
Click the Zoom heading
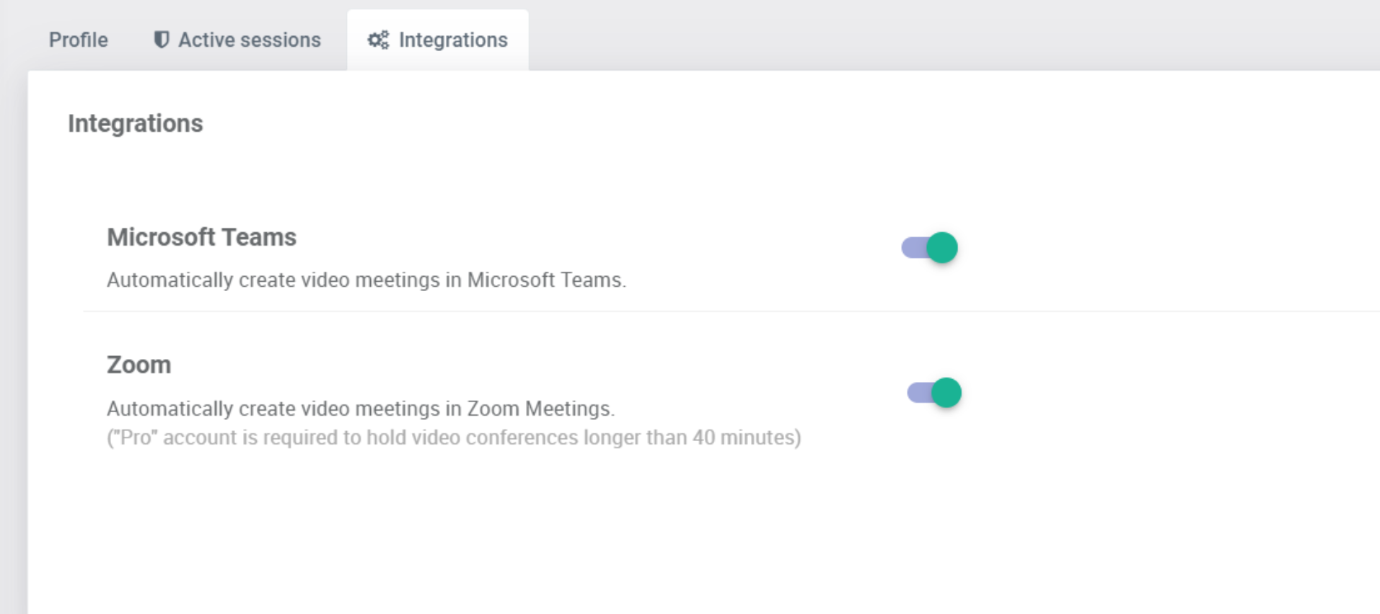[x=139, y=365]
